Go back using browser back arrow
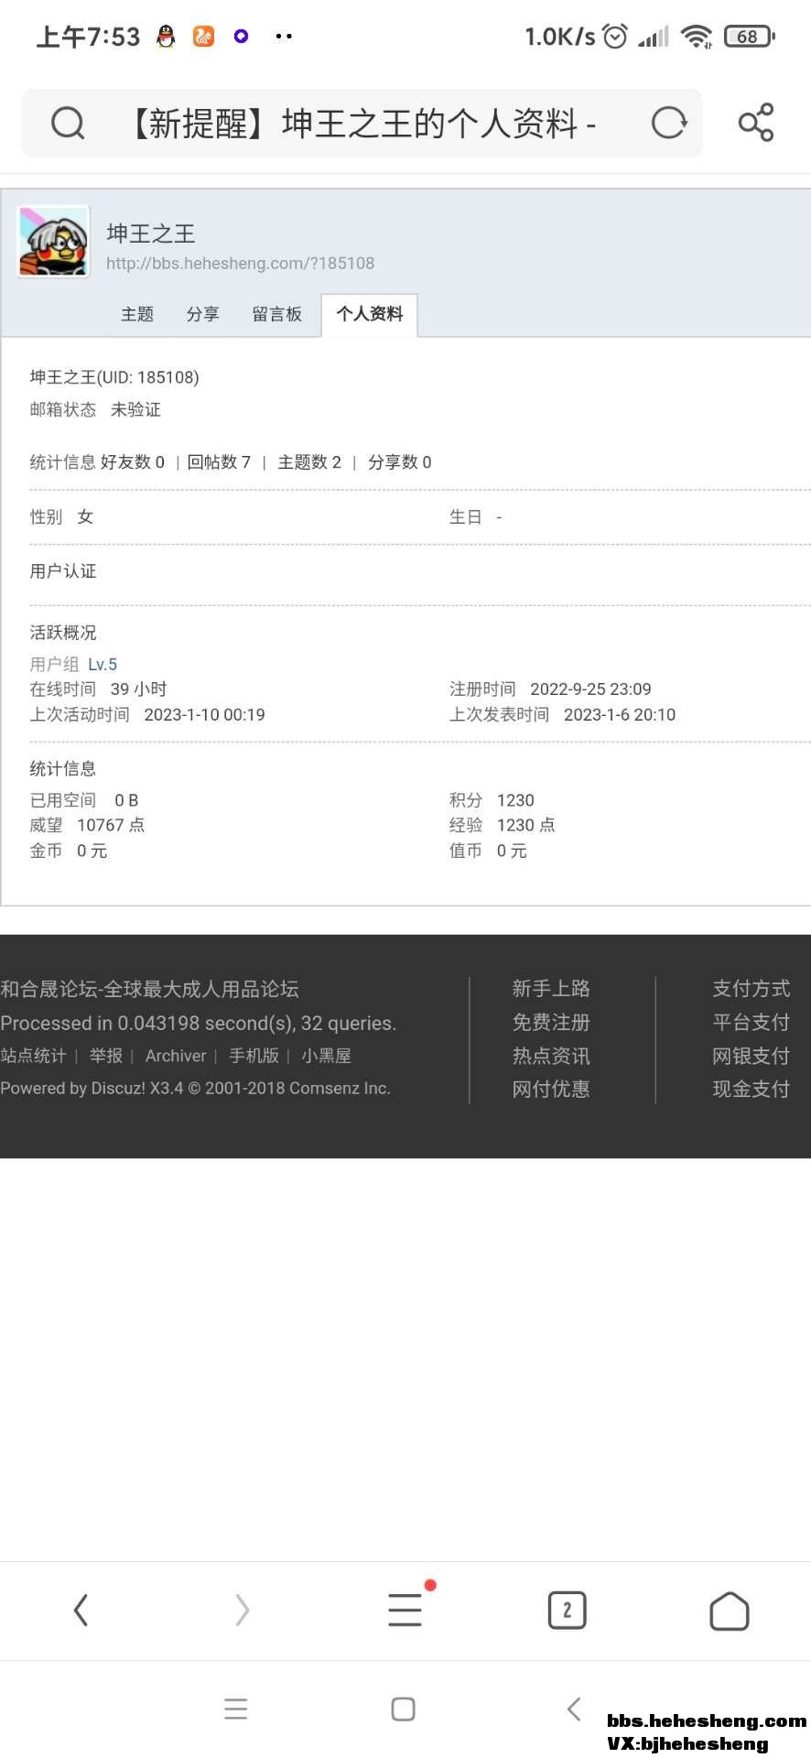This screenshot has height=1758, width=811. point(81,1610)
